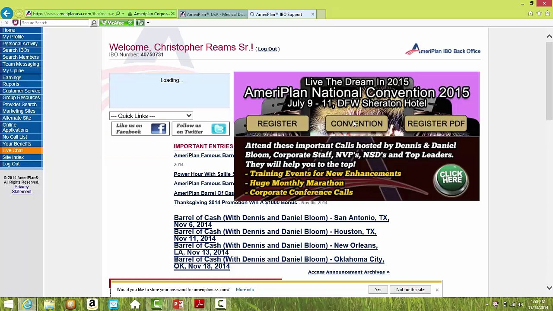
Task: Click vertical scrollbar down arrow
Action: (x=549, y=288)
